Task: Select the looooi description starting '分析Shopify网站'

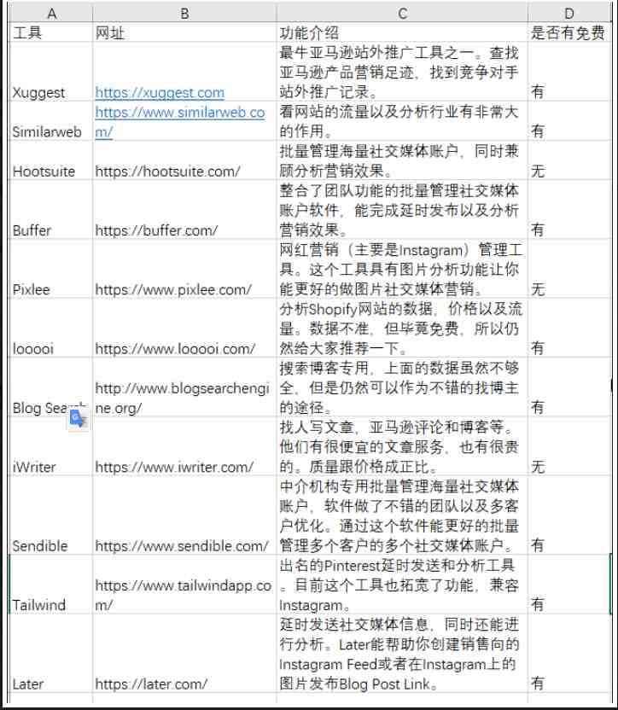Action: pos(402,328)
